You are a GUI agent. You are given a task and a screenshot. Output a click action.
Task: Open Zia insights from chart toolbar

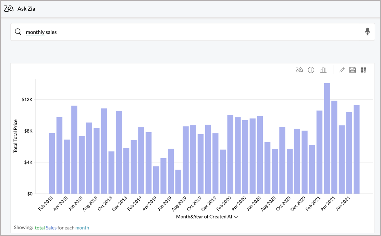tap(299, 70)
